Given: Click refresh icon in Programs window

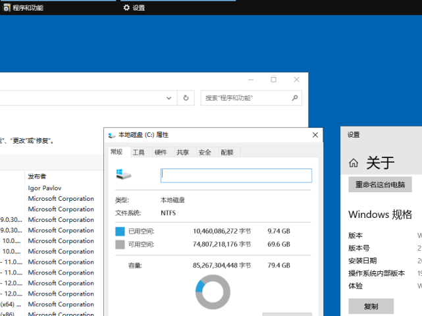Looking at the screenshot, I should point(186,98).
